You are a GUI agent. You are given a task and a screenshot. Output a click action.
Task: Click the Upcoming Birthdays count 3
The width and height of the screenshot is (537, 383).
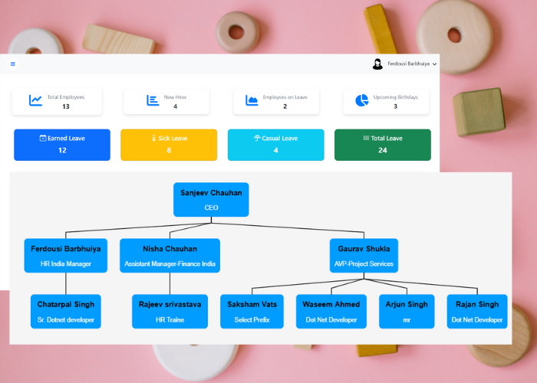pyautogui.click(x=396, y=106)
